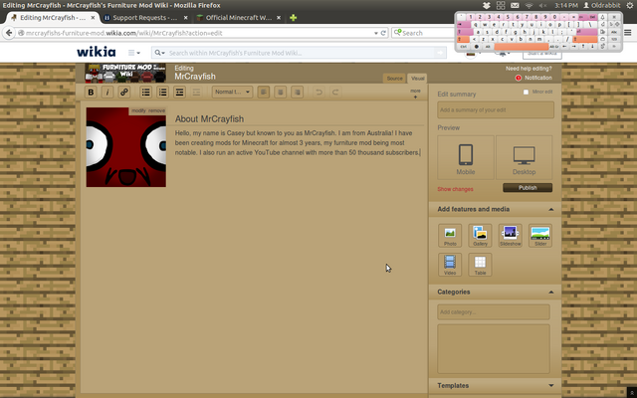Select the Editing MrCrayfish browser tab
Image resolution: width=637 pixels, height=398 pixels.
[53, 18]
